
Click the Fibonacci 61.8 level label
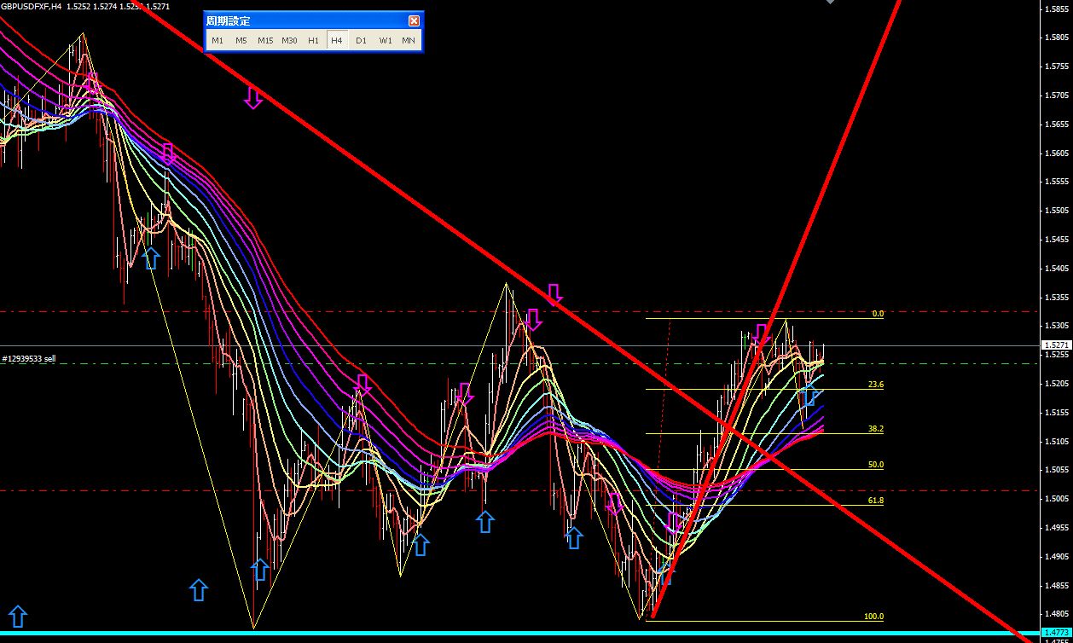coord(876,501)
